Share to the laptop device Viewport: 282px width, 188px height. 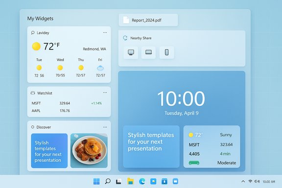click(x=148, y=52)
